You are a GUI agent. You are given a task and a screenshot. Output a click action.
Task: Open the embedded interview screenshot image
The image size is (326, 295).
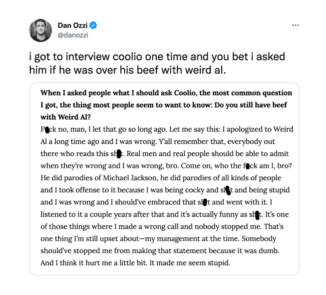coord(164,178)
